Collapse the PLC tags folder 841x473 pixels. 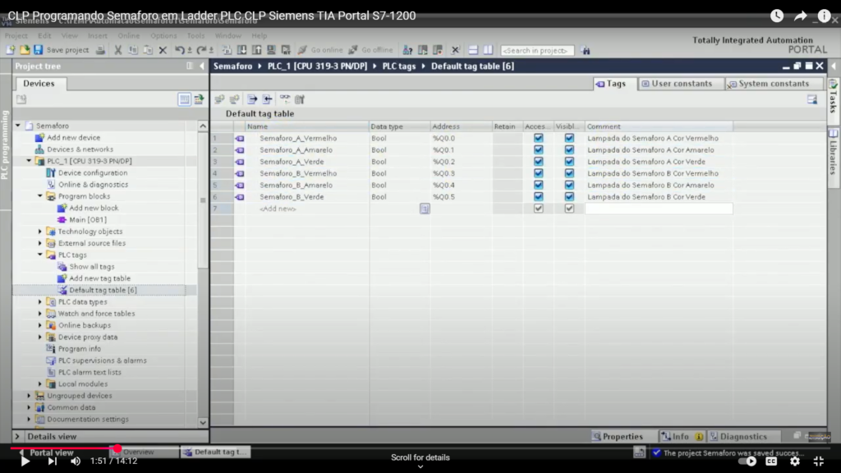pos(40,255)
